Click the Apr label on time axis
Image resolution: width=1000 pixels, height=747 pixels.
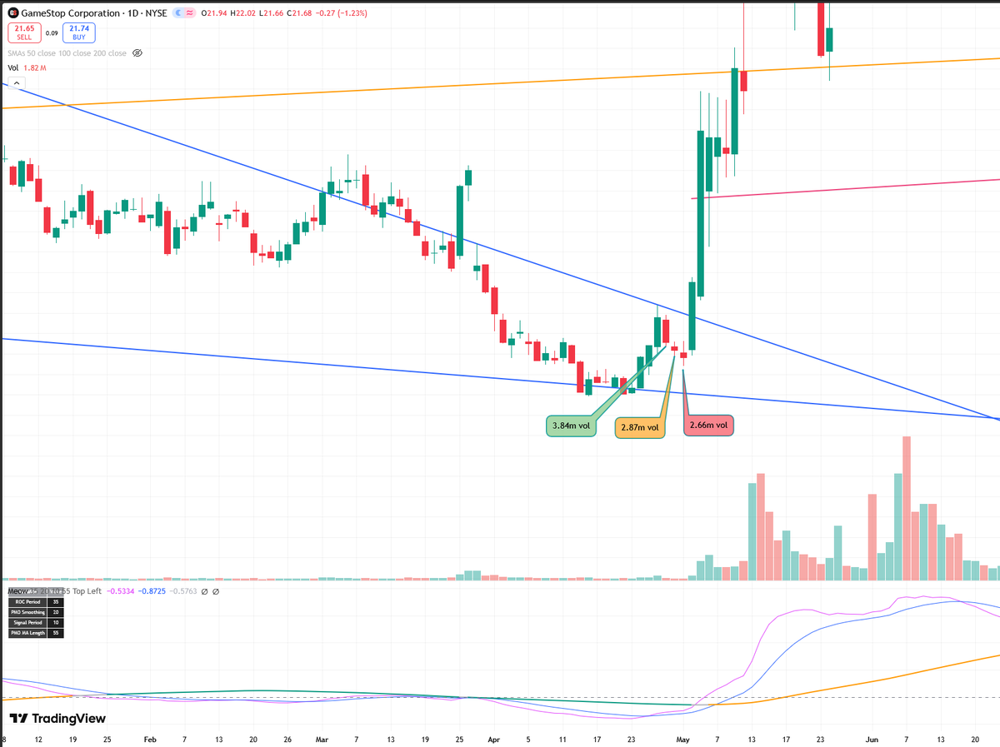(x=493, y=739)
